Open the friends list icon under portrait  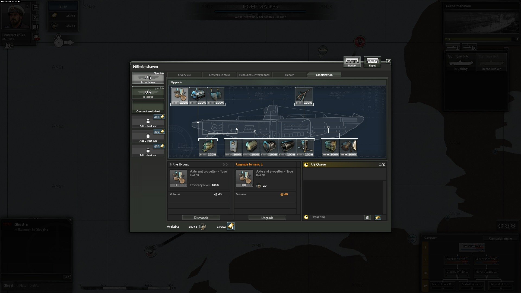(8, 46)
